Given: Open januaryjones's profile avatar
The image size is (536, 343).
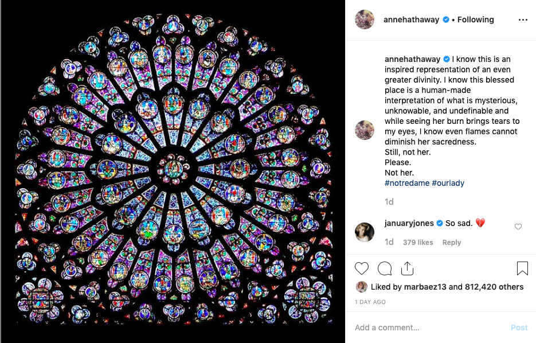Looking at the screenshot, I should pyautogui.click(x=365, y=232).
